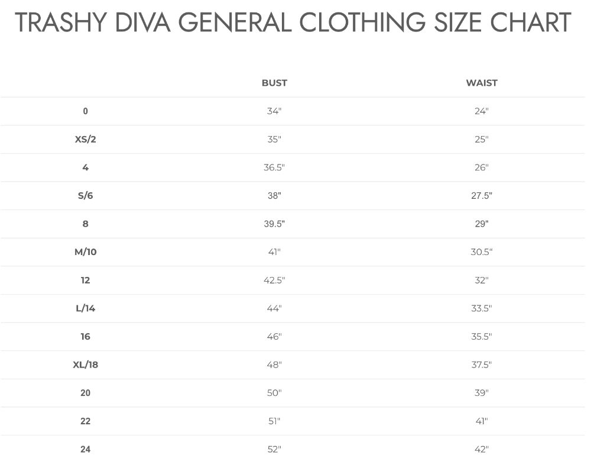Select the 27.5" waist measurement
This screenshot has height=474, width=591.
(482, 195)
